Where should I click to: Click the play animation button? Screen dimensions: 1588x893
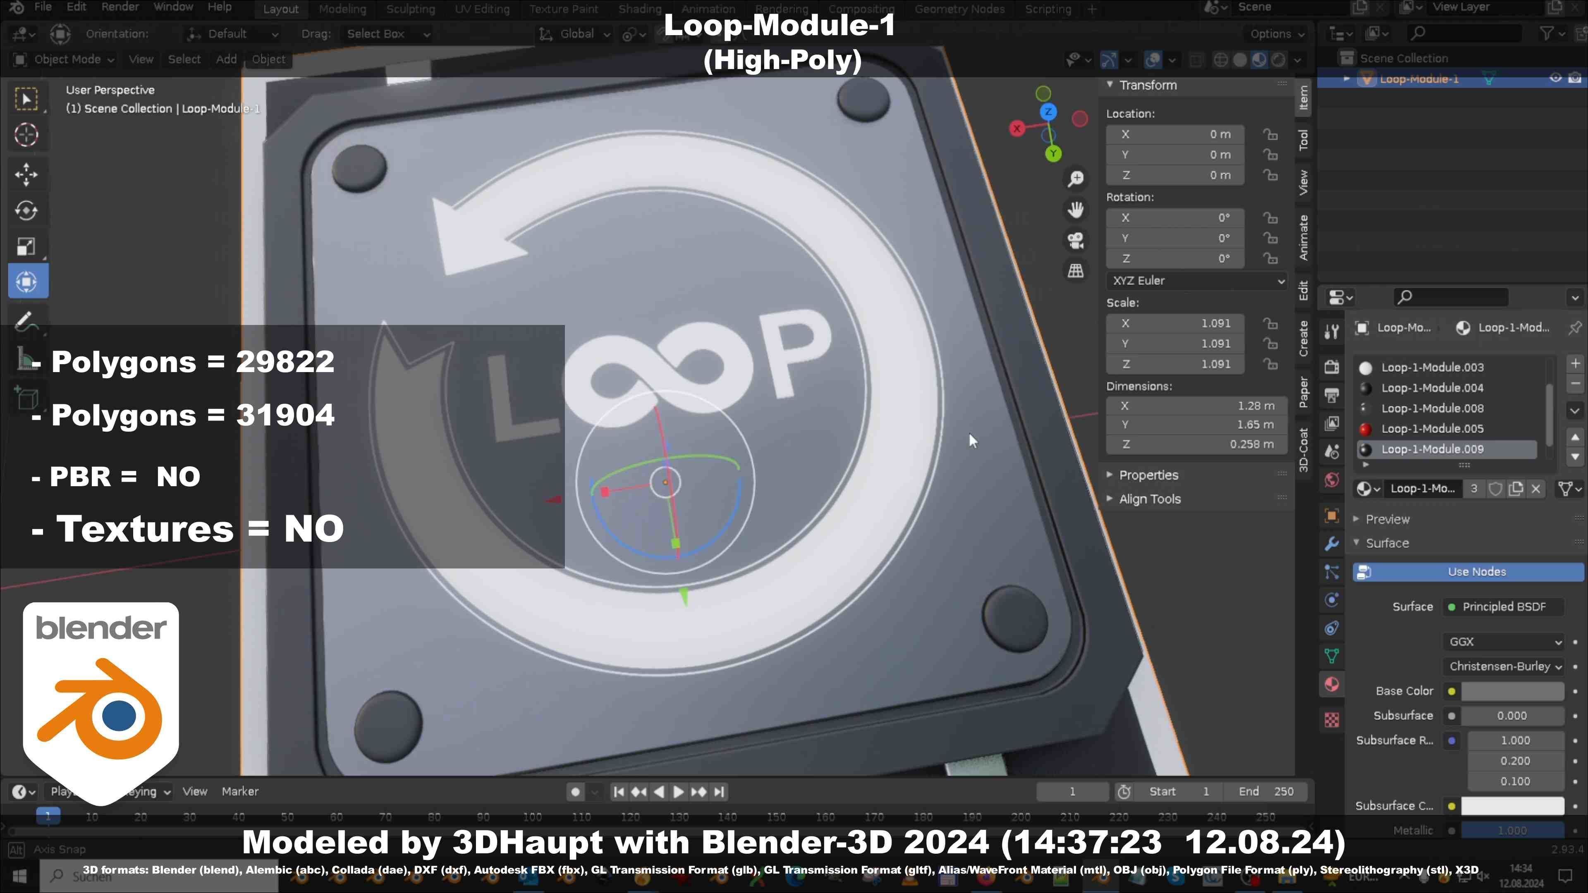678,792
